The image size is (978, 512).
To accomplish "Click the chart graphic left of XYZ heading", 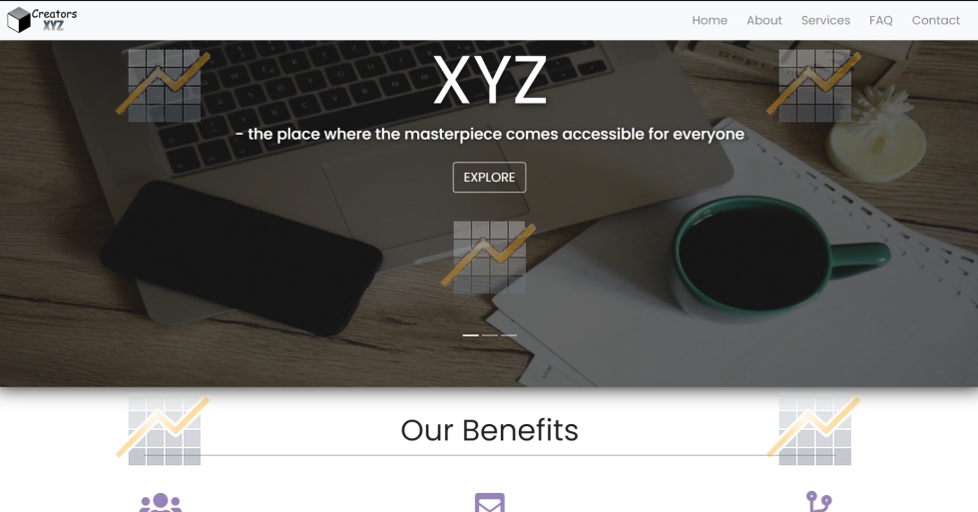I will [x=164, y=86].
